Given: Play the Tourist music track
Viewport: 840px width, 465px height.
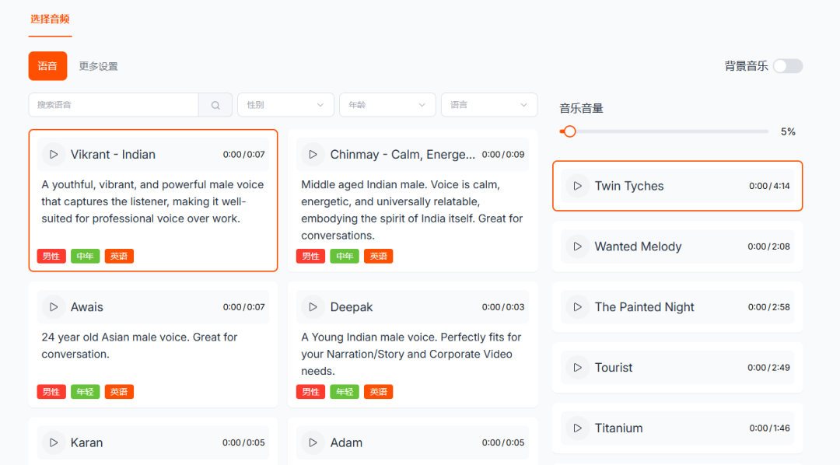Looking at the screenshot, I should (577, 368).
